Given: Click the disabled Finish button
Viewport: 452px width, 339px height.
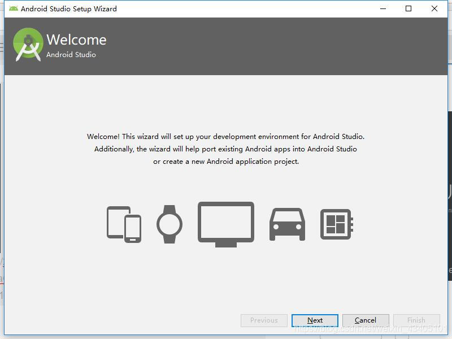Looking at the screenshot, I should (x=416, y=320).
